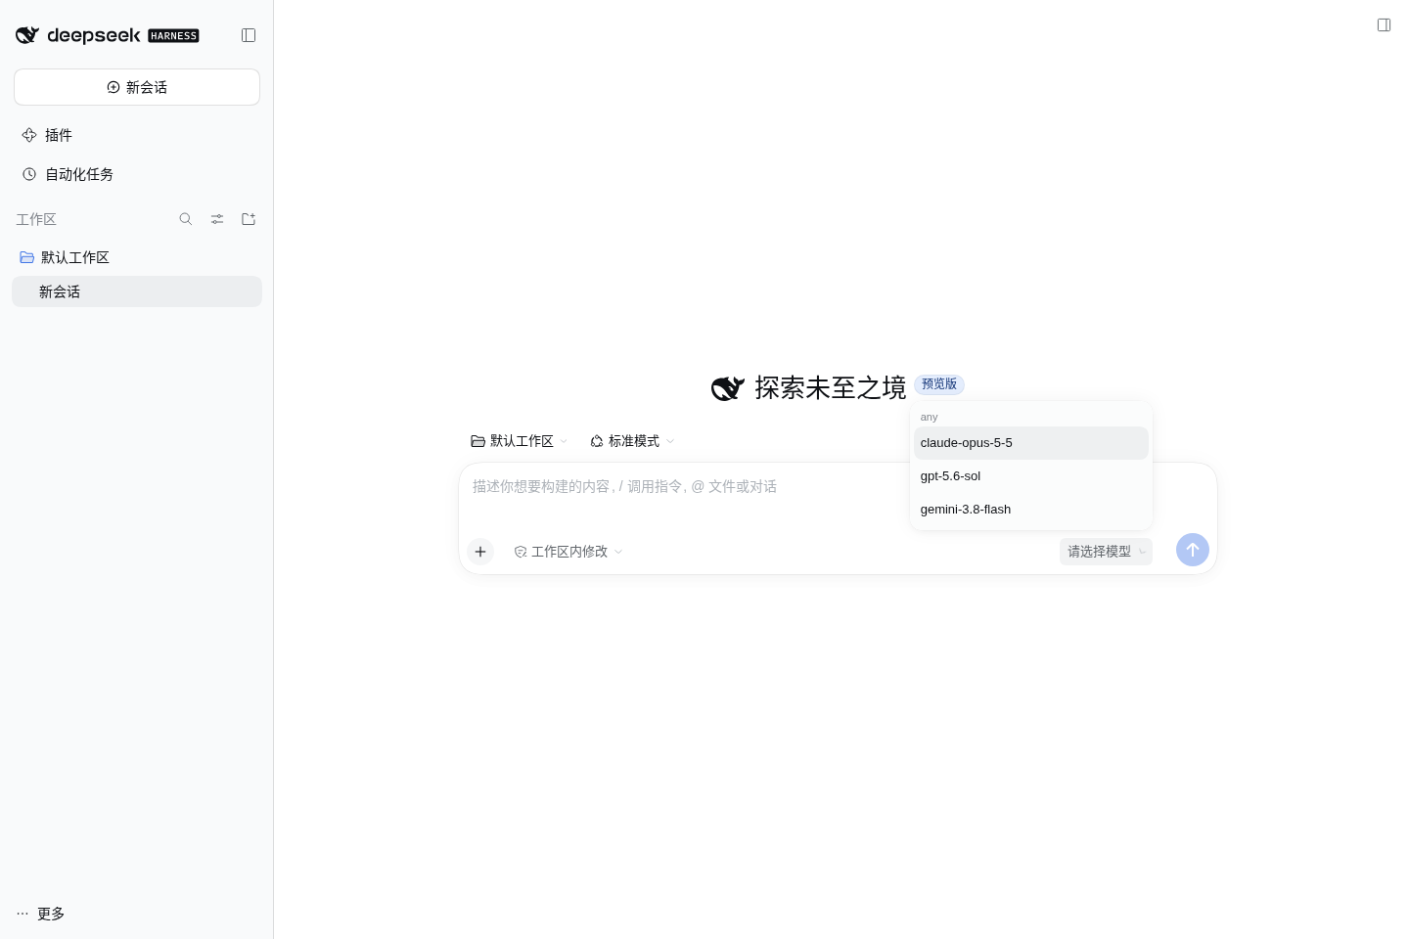The height and width of the screenshot is (939, 1409).
Task: Select claude-opus-5-5 from model list
Action: point(1031,443)
